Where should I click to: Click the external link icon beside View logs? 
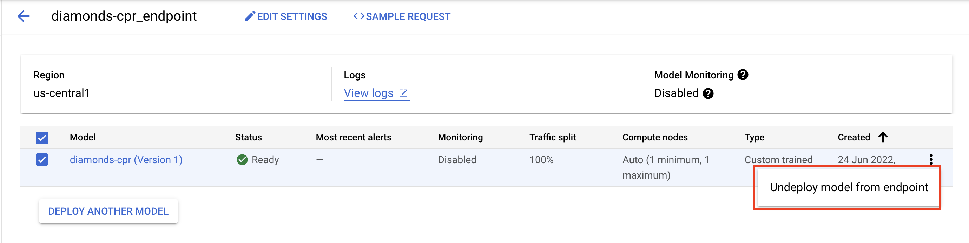(403, 93)
